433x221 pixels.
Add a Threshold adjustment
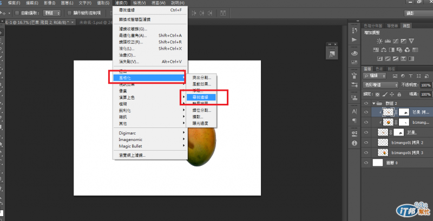click(396, 58)
